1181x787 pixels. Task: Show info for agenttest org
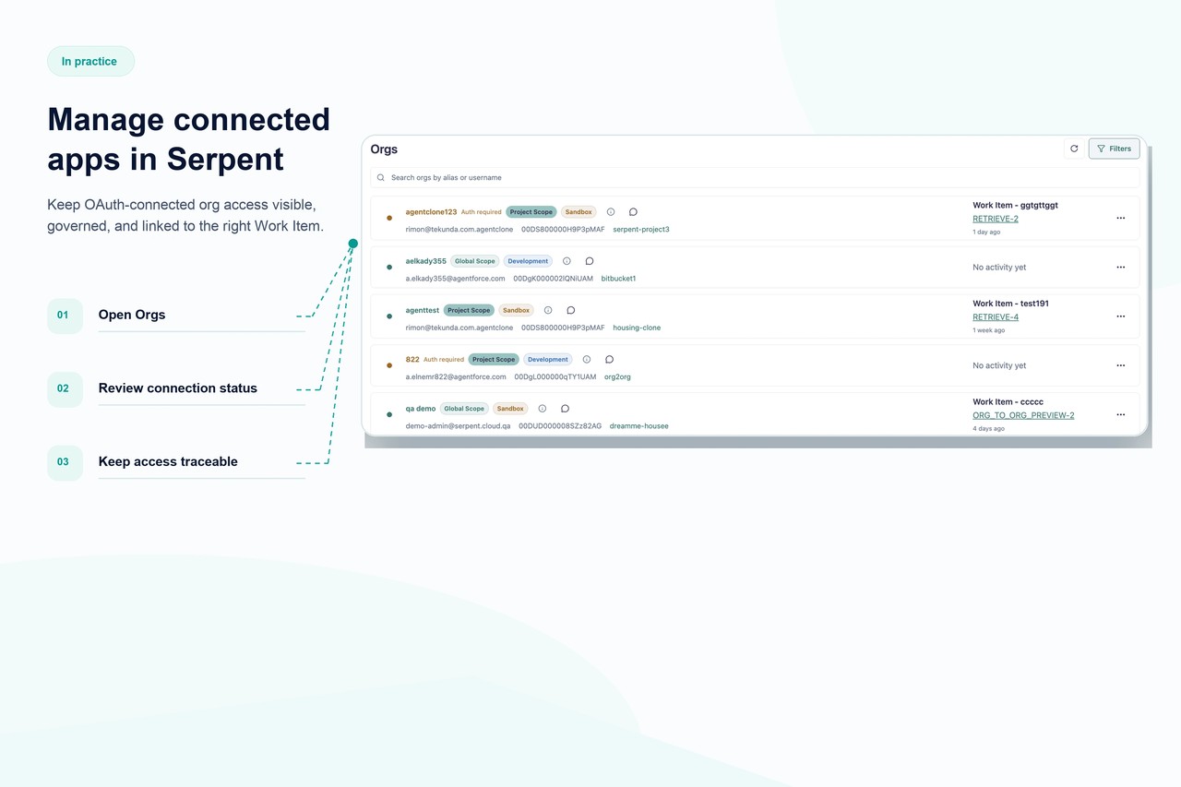pos(548,310)
